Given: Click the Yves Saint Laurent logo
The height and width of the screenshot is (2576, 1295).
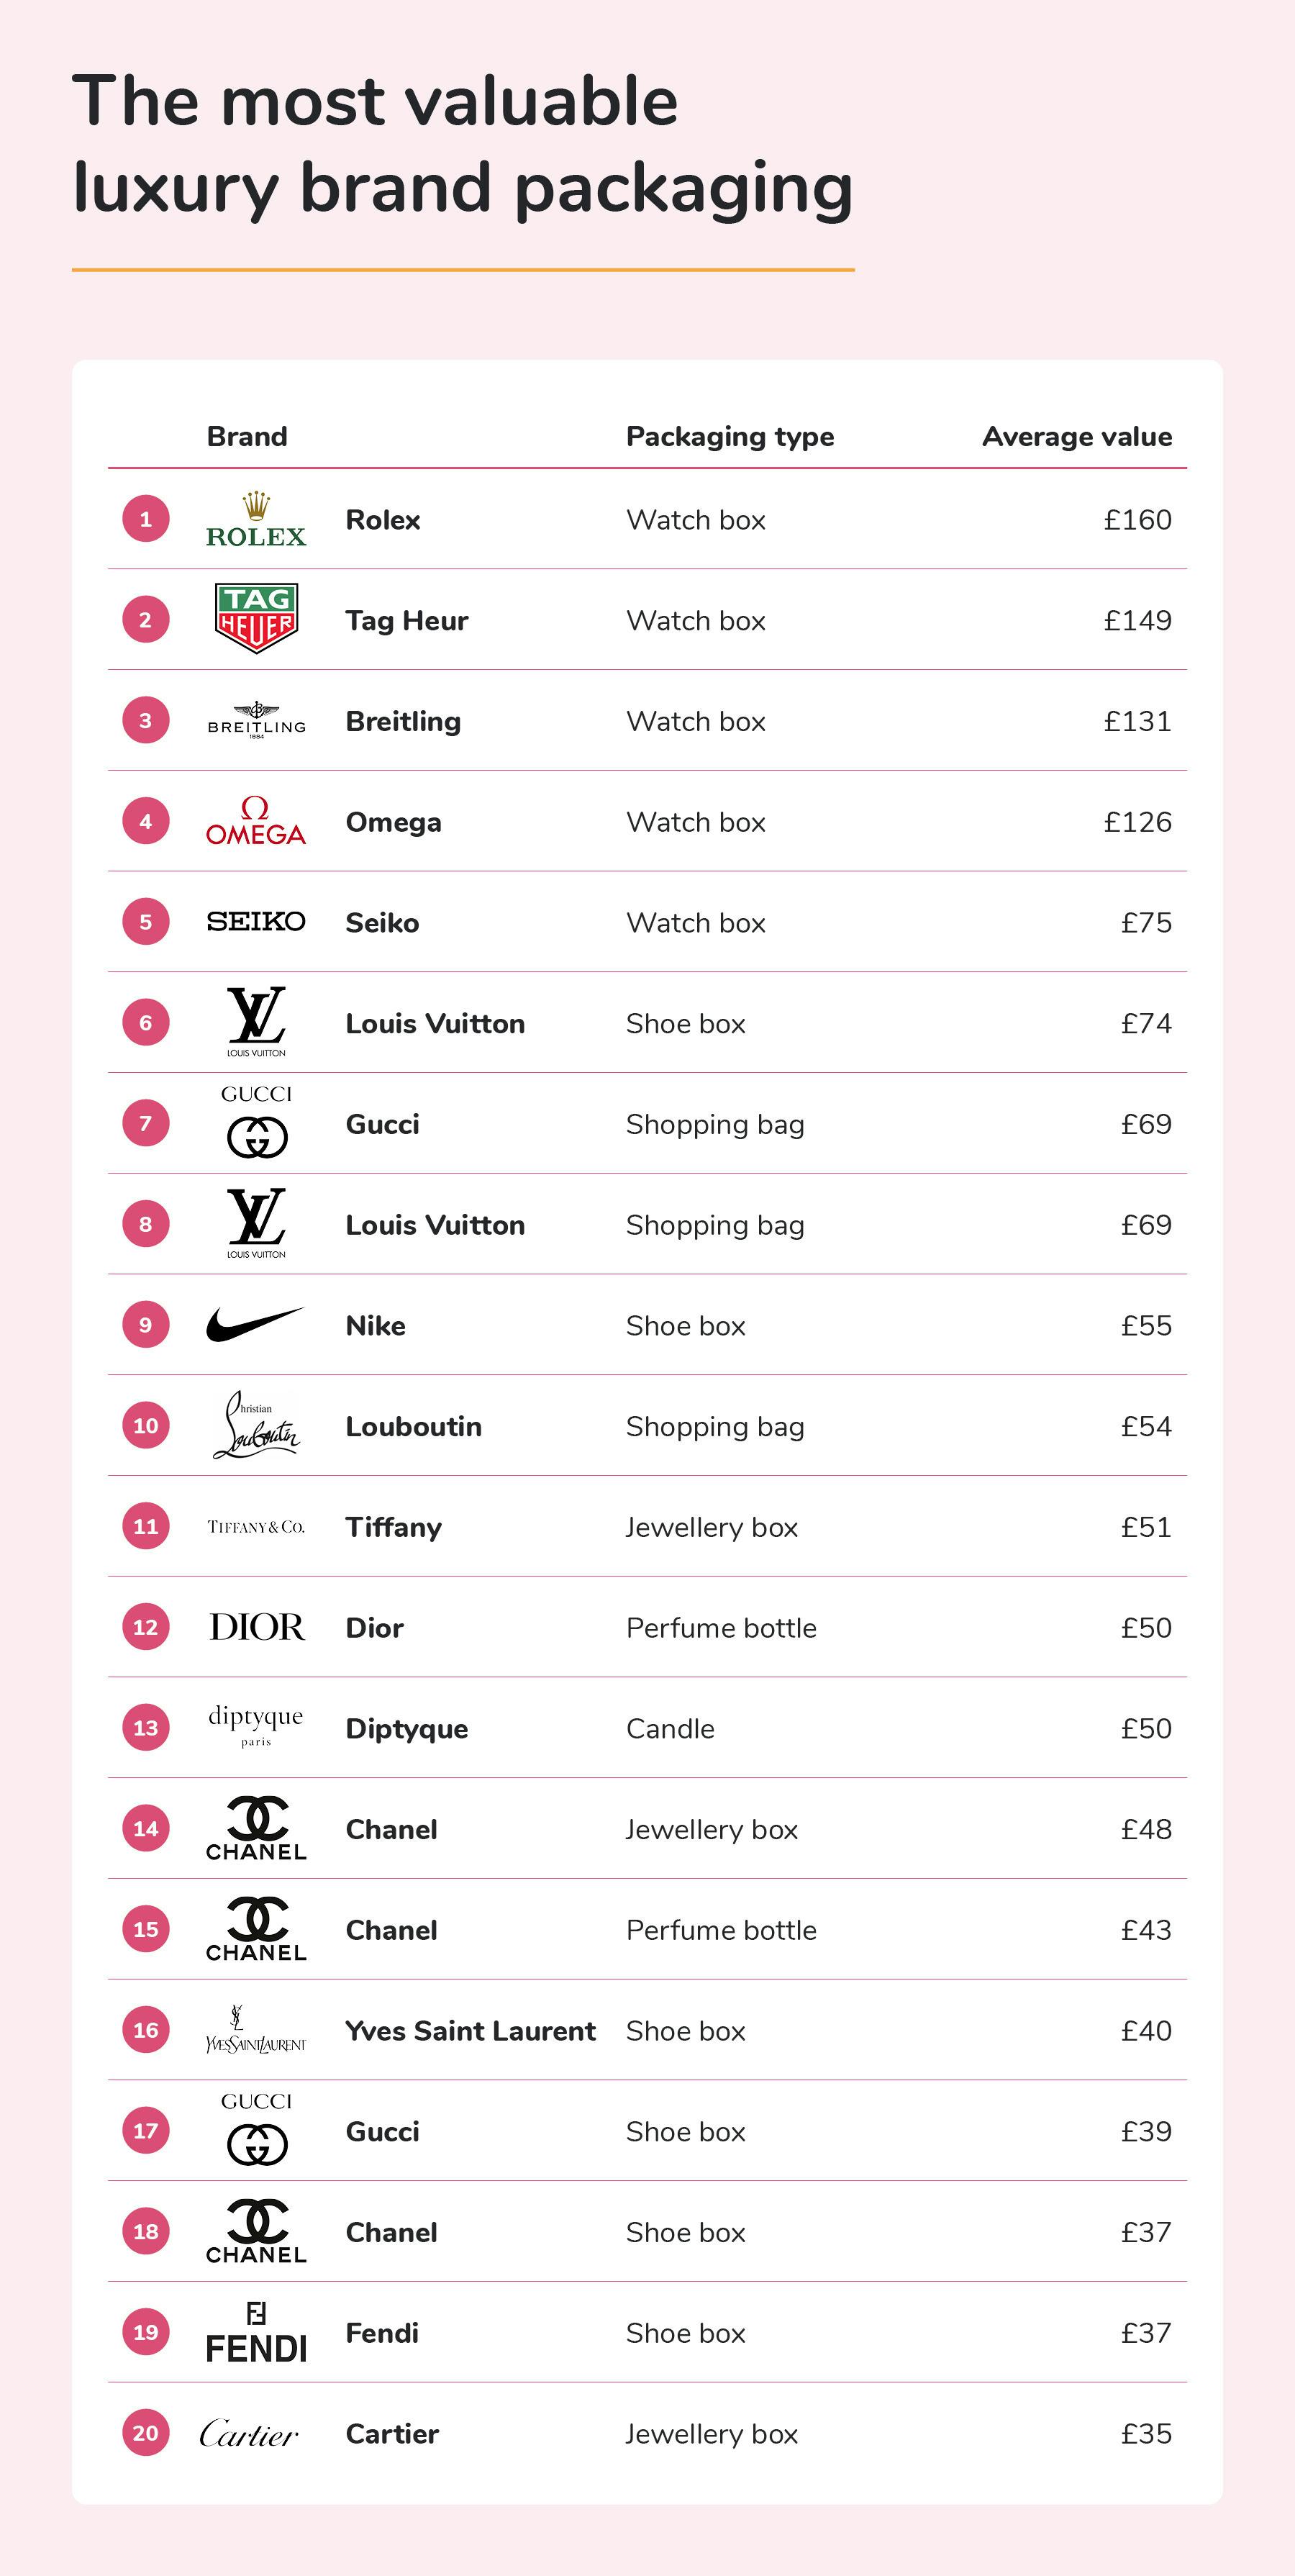Looking at the screenshot, I should 256,2031.
